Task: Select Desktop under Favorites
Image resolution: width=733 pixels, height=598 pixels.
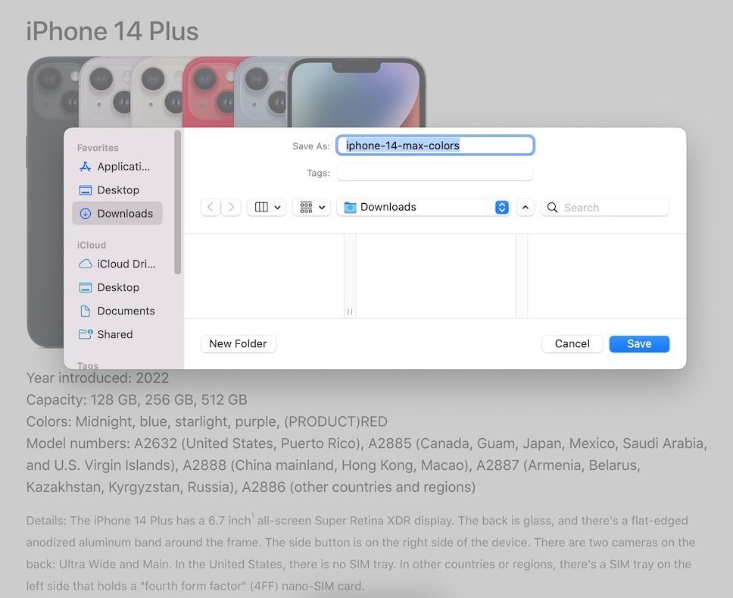Action: pyautogui.click(x=118, y=190)
